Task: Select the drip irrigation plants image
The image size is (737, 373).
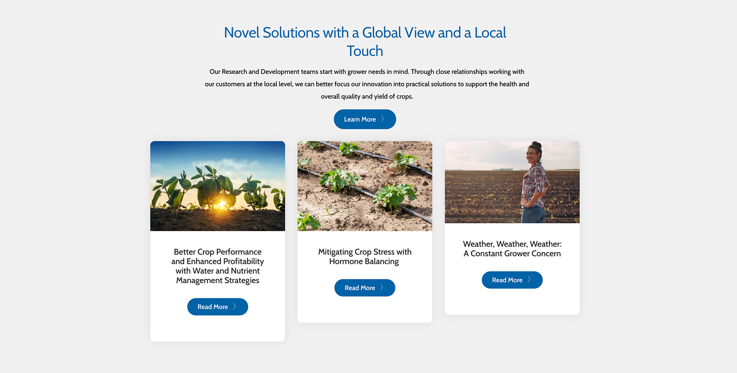Action: tap(365, 186)
